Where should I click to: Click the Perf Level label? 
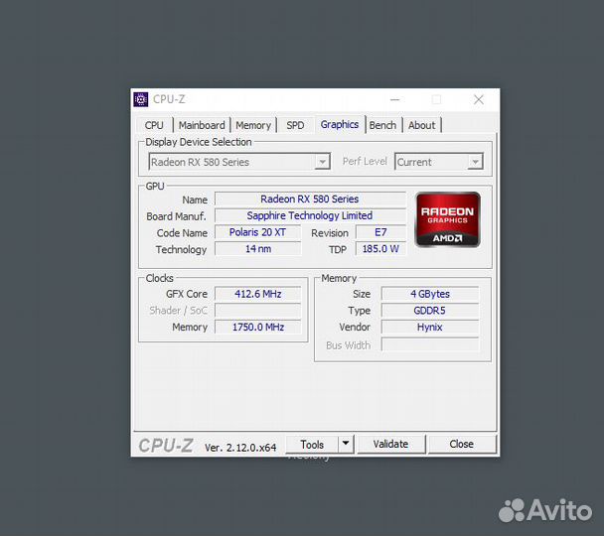point(365,161)
